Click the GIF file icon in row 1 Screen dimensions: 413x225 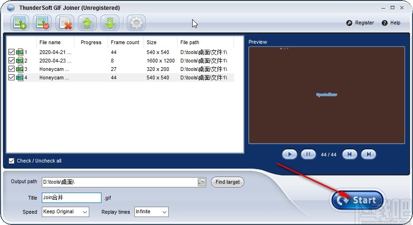click(x=20, y=52)
